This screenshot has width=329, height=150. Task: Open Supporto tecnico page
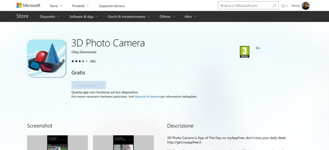tap(112, 6)
